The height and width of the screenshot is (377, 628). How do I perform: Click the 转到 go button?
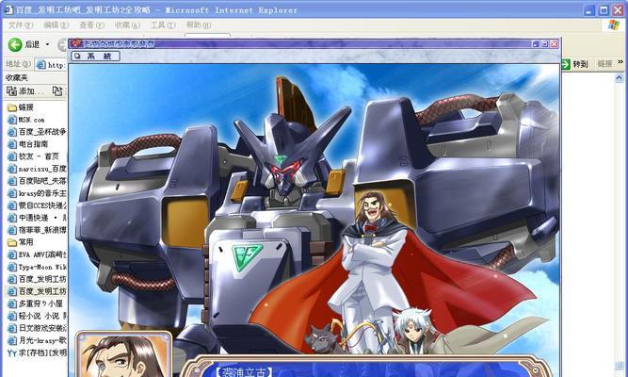click(x=575, y=64)
